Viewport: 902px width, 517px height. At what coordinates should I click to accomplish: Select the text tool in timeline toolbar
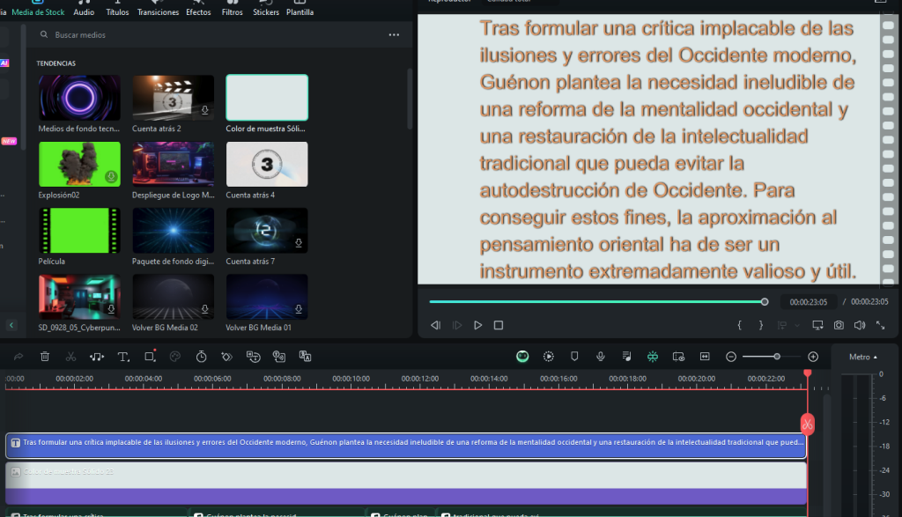tap(123, 357)
